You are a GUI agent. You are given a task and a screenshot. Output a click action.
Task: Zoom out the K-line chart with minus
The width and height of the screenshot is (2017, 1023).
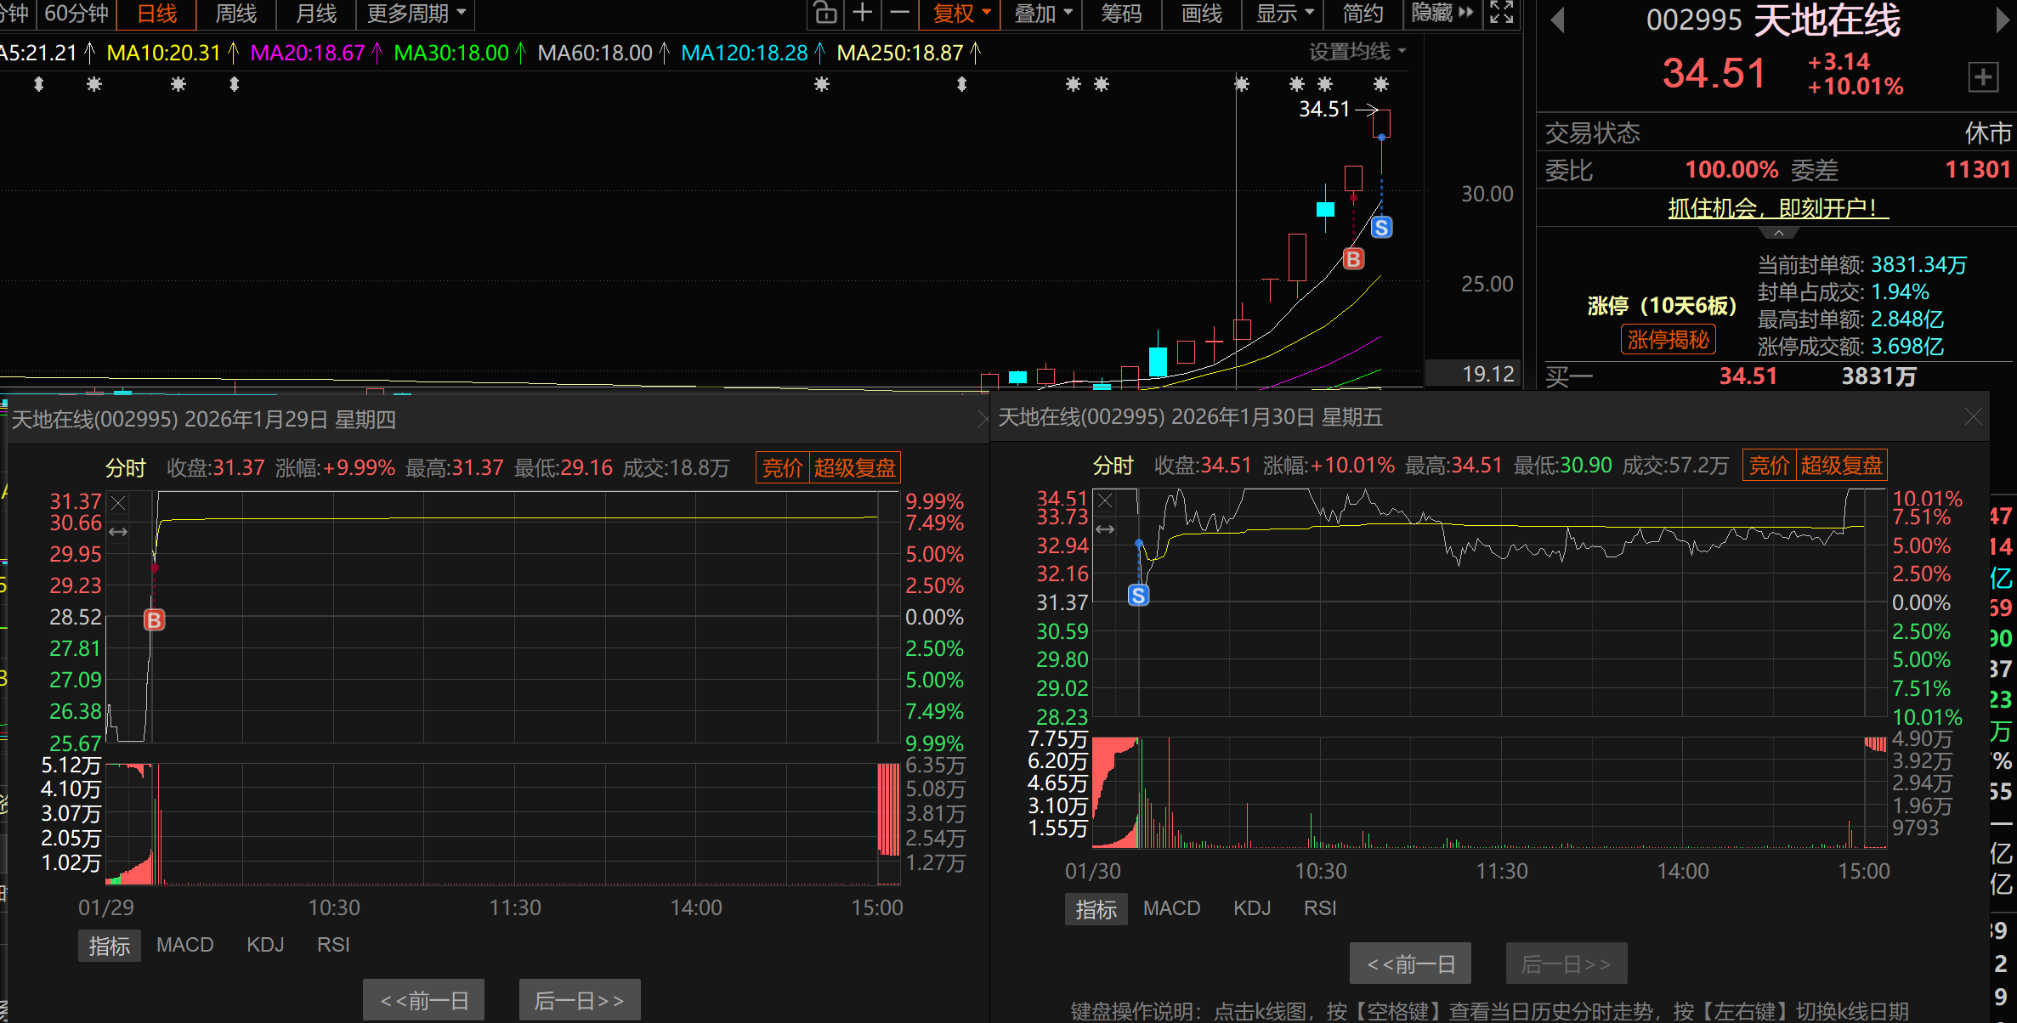(899, 13)
